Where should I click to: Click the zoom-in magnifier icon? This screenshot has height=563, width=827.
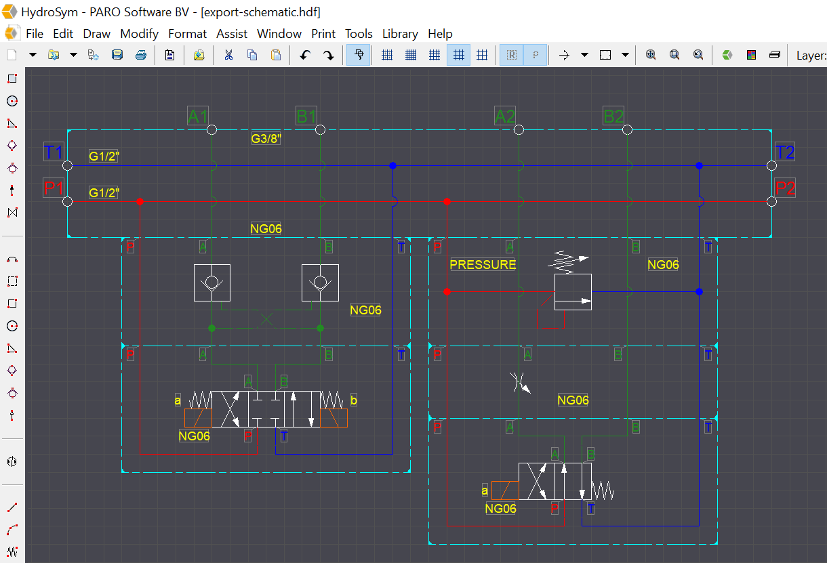(x=651, y=55)
